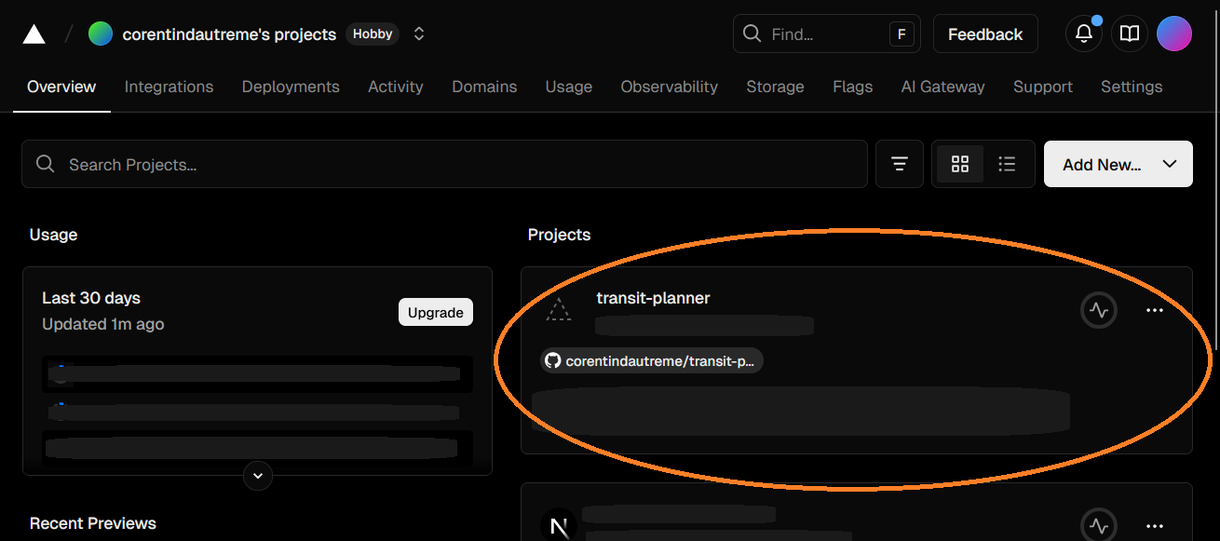Open the second project's activity pulse icon
The height and width of the screenshot is (541, 1220).
1099,525
